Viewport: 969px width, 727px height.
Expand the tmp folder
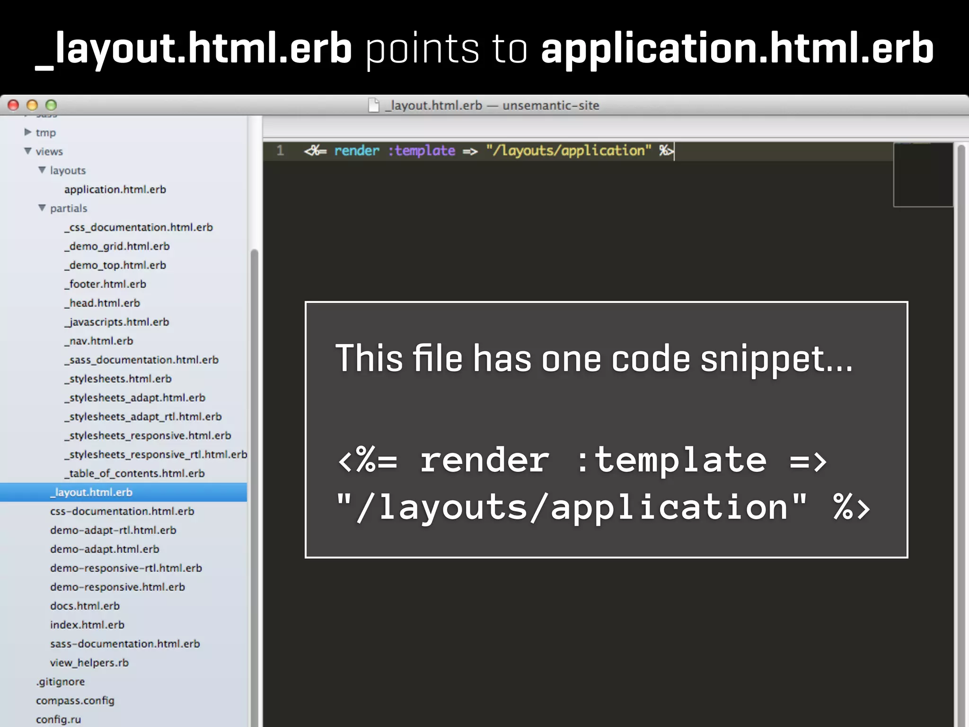pyautogui.click(x=28, y=132)
